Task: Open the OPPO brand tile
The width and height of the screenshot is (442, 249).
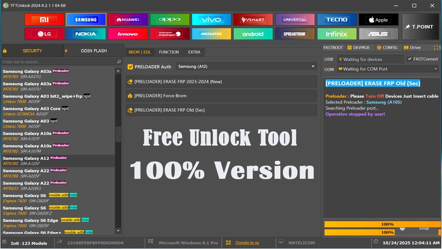Action: pos(170,19)
